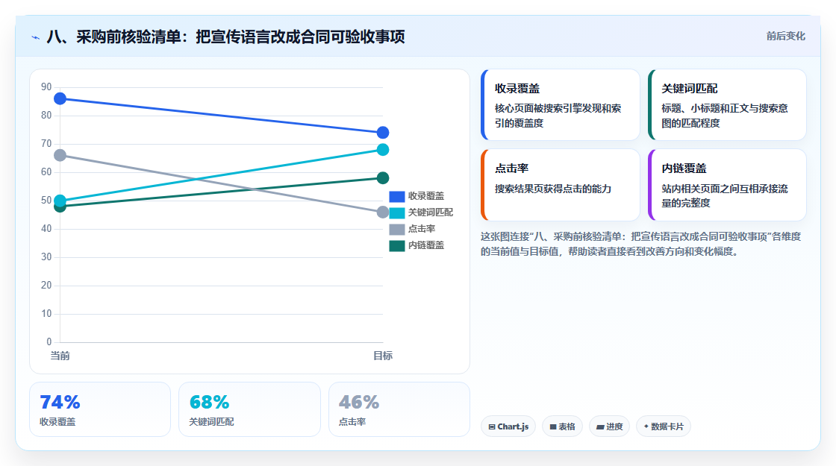
Task: Select the 内链覆盖 target green data point
Action: (383, 178)
